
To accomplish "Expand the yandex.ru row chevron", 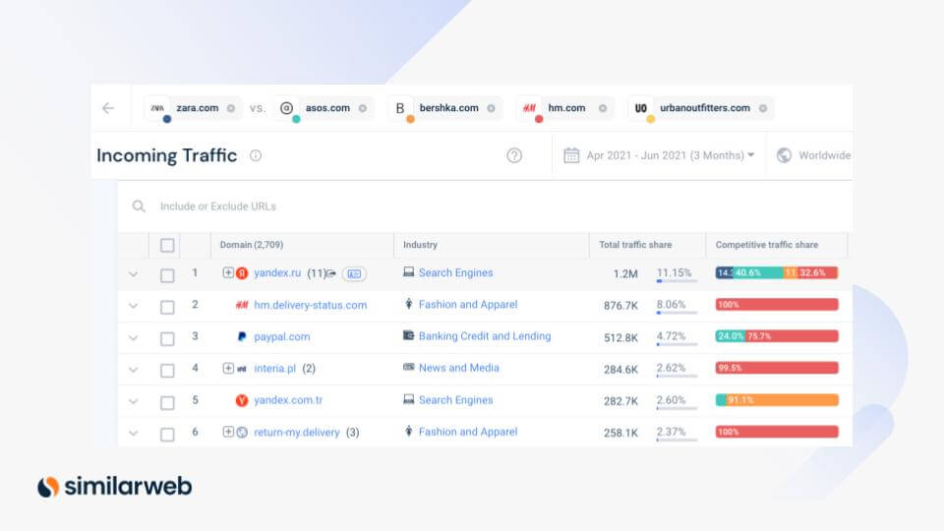I will [x=133, y=274].
